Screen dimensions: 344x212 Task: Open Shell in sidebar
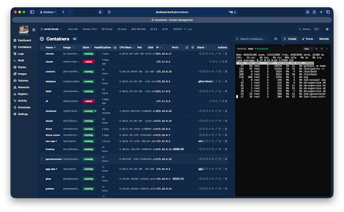tap(18, 60)
